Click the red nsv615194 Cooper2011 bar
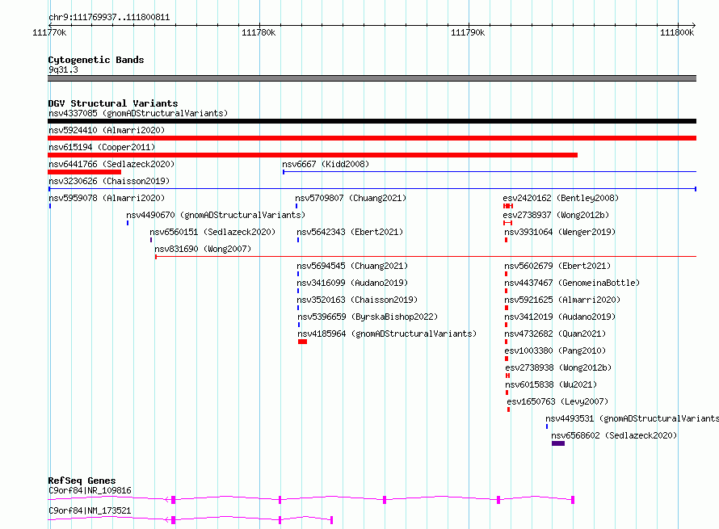Viewport: 719px width, 529px height. [x=313, y=155]
